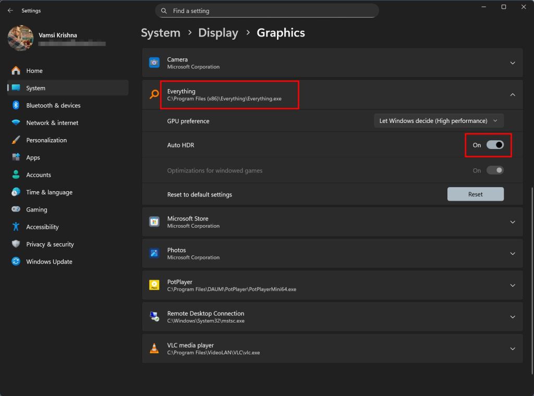Click the Remote Desktop Connection icon
The height and width of the screenshot is (396, 534).
point(154,317)
